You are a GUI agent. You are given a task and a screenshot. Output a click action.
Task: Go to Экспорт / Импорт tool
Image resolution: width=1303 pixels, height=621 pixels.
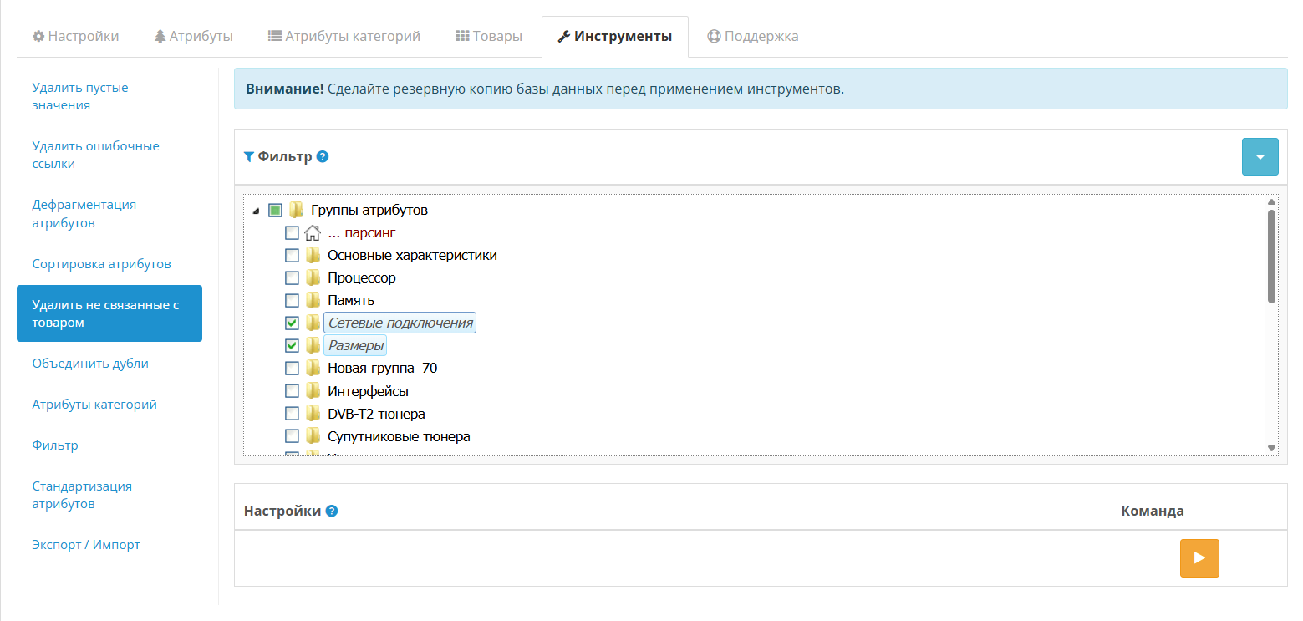pyautogui.click(x=86, y=545)
